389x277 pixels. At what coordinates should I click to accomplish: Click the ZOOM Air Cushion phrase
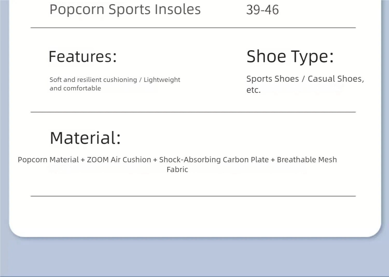(119, 160)
